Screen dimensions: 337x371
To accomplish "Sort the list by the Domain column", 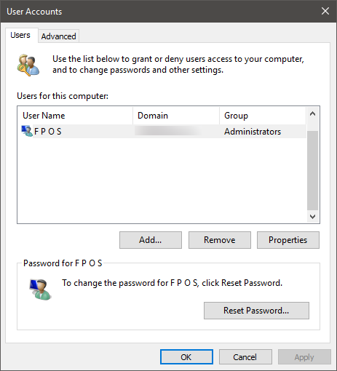I will click(176, 116).
